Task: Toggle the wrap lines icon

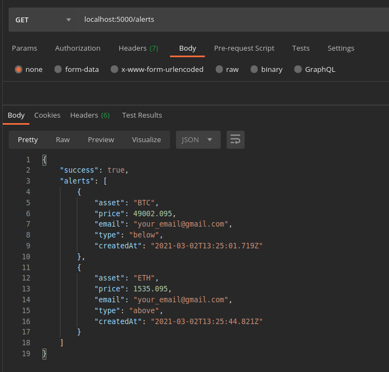Action: click(235, 140)
